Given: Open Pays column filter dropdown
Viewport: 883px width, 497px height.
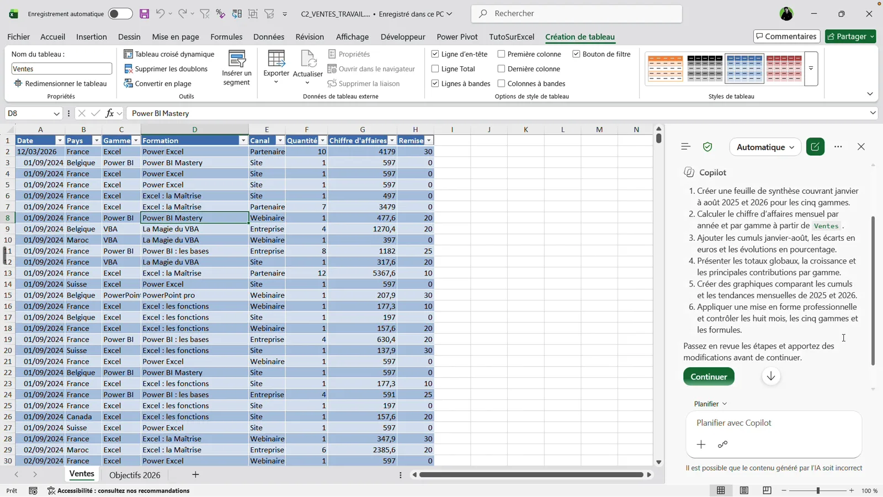Looking at the screenshot, I should tap(96, 141).
